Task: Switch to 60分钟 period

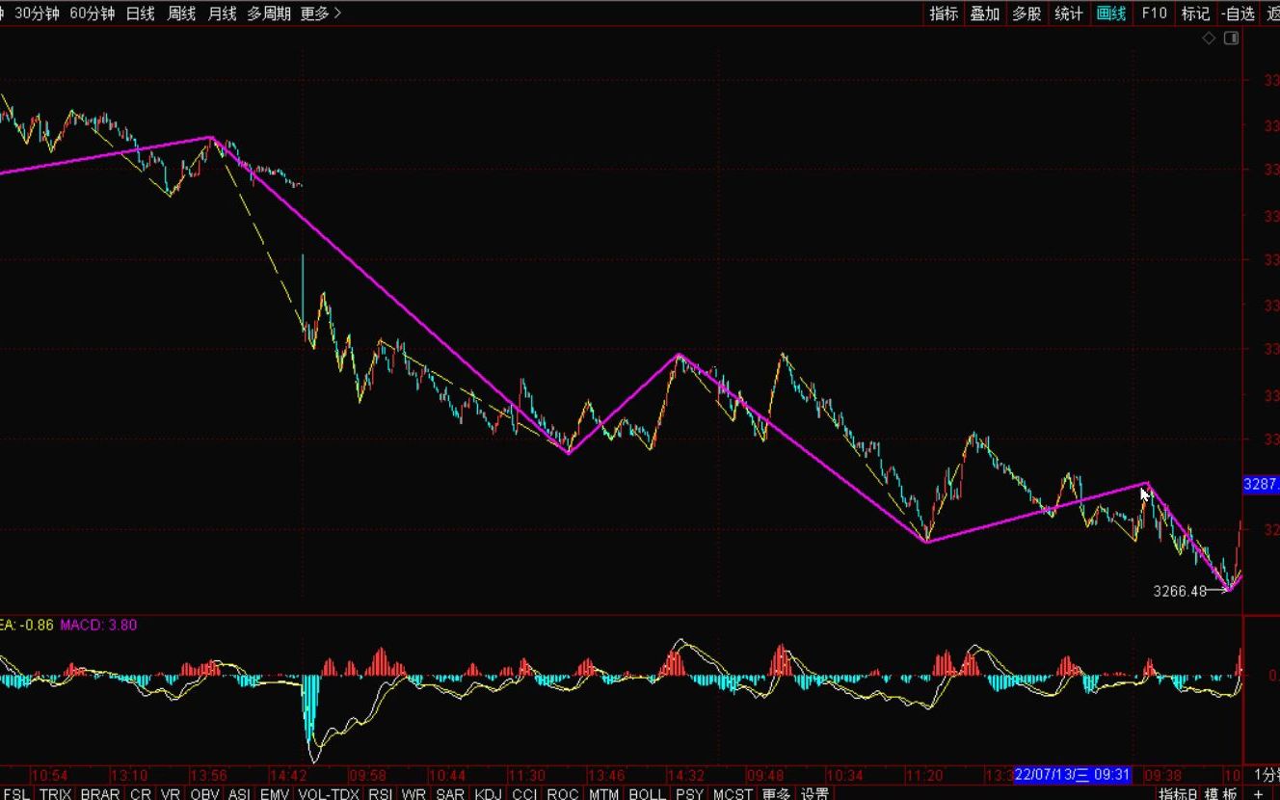Action: [93, 13]
